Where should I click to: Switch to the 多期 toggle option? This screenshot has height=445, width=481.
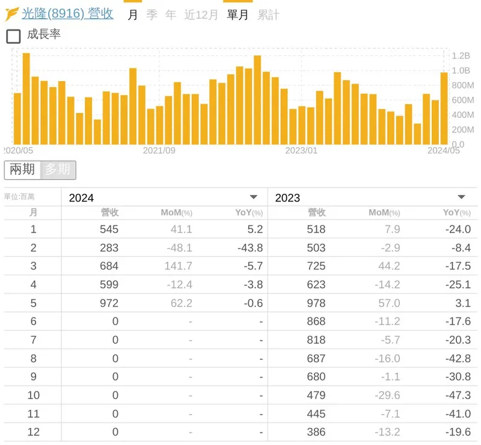pyautogui.click(x=58, y=170)
